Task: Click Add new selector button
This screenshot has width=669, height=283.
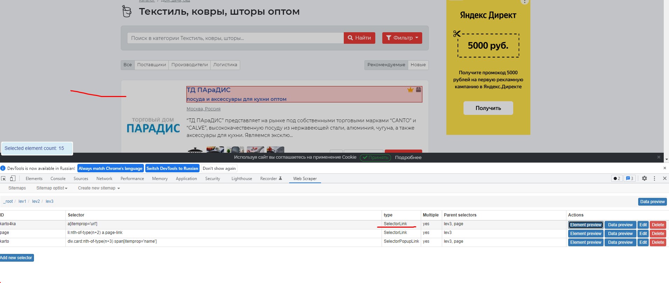Action: (16, 258)
